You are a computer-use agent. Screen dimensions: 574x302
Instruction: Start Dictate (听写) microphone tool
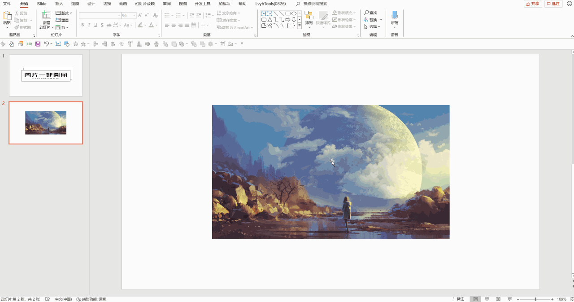pos(394,15)
